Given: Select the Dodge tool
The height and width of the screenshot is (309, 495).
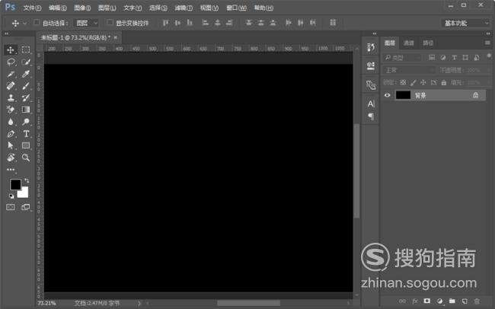Looking at the screenshot, I should tap(26, 122).
